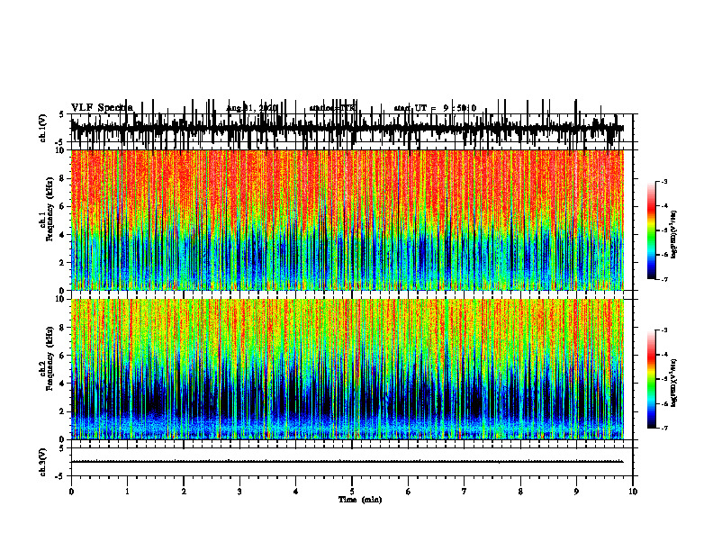713x551 pixels.
Task: Click the '6' kHz tick on ch.1 frequency axis
Action: click(x=63, y=207)
